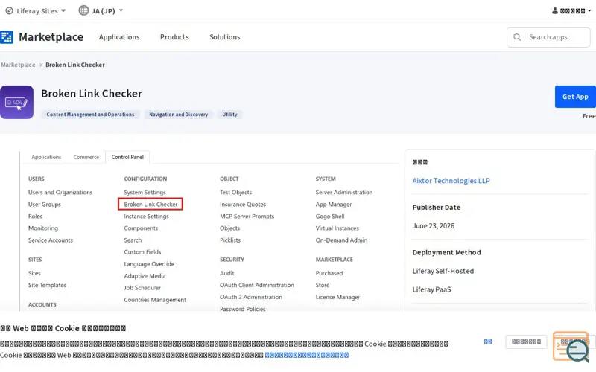
Task: Click Components entry
Action: pyautogui.click(x=141, y=228)
